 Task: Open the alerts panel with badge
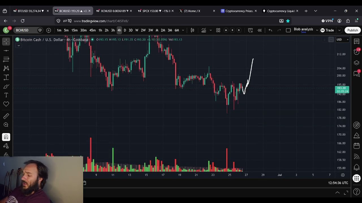tap(357, 52)
